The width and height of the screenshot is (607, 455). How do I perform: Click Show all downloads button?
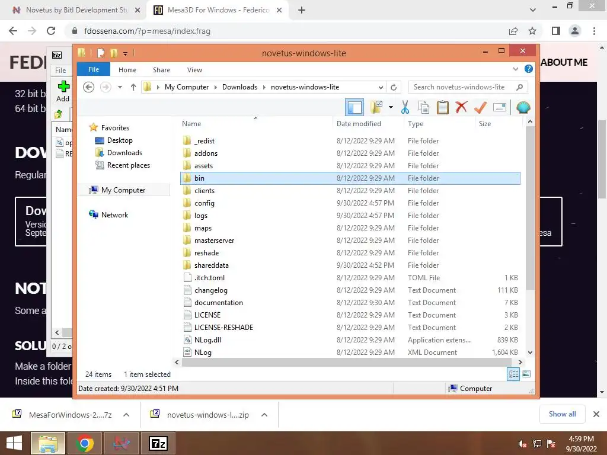tap(562, 414)
